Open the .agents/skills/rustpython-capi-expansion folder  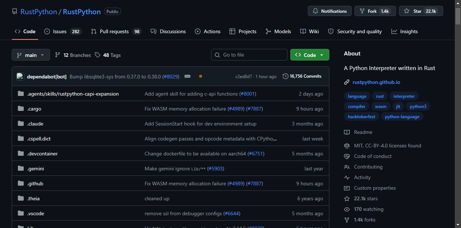[x=73, y=94]
